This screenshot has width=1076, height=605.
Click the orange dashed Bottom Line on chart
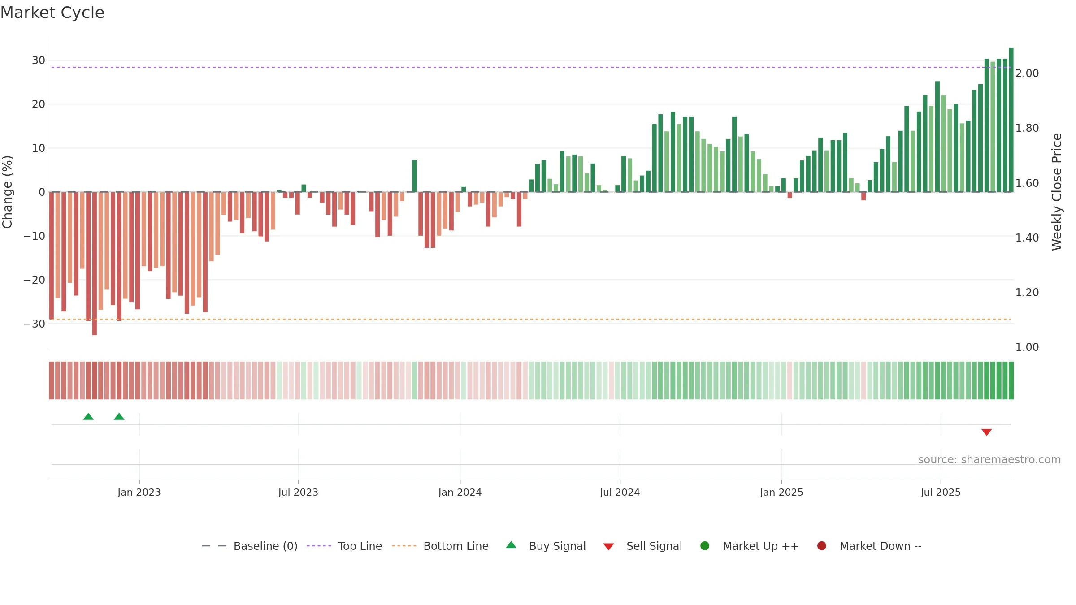coord(531,320)
